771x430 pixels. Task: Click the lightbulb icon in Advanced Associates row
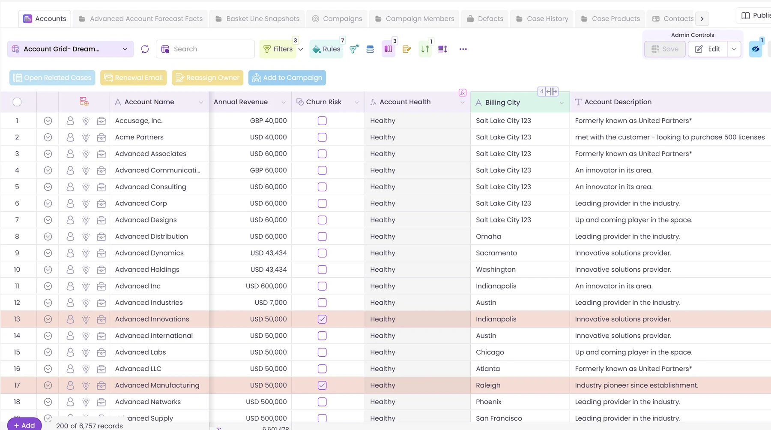(86, 154)
